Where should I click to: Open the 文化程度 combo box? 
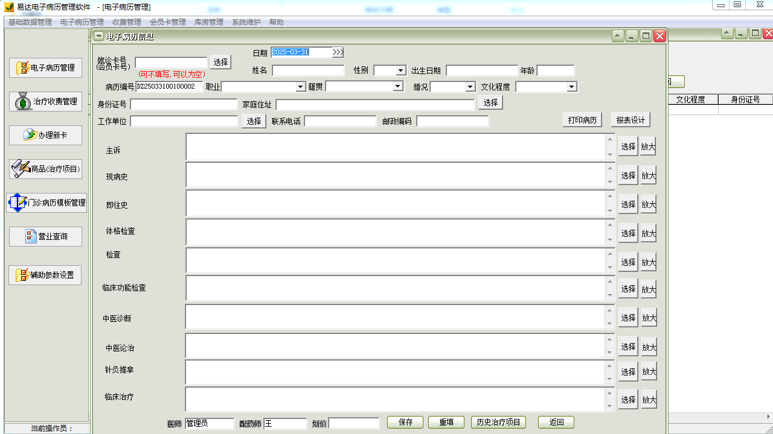571,87
